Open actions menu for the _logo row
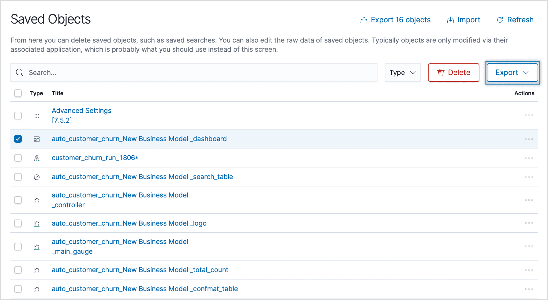This screenshot has width=548, height=300. click(x=529, y=223)
